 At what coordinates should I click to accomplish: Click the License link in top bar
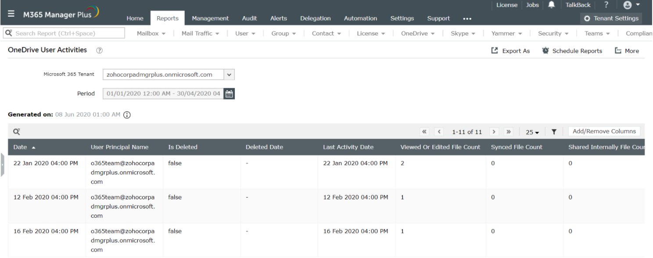point(507,5)
